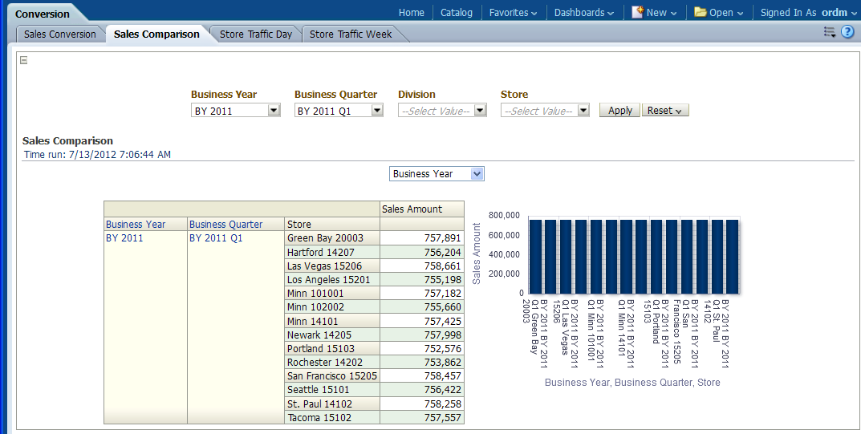Image resolution: width=861 pixels, height=434 pixels.
Task: Click the Apply button
Action: pos(619,111)
